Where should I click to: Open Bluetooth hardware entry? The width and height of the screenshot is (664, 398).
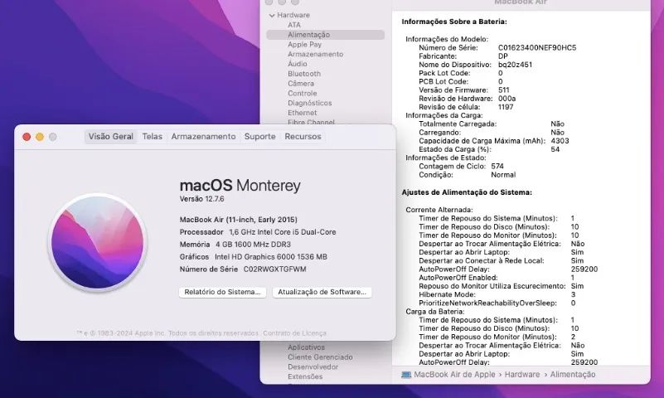pyautogui.click(x=304, y=74)
